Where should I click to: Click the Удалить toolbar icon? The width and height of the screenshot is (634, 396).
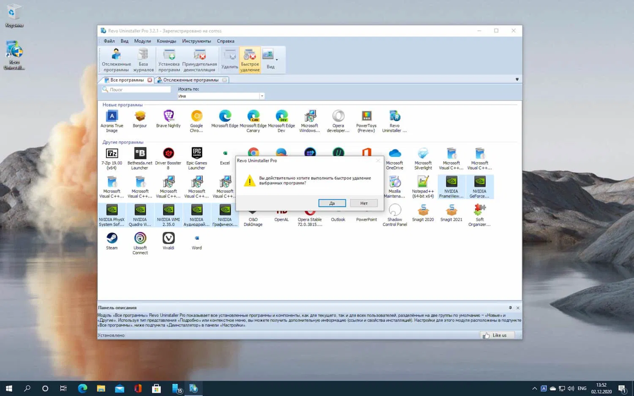[x=230, y=59]
